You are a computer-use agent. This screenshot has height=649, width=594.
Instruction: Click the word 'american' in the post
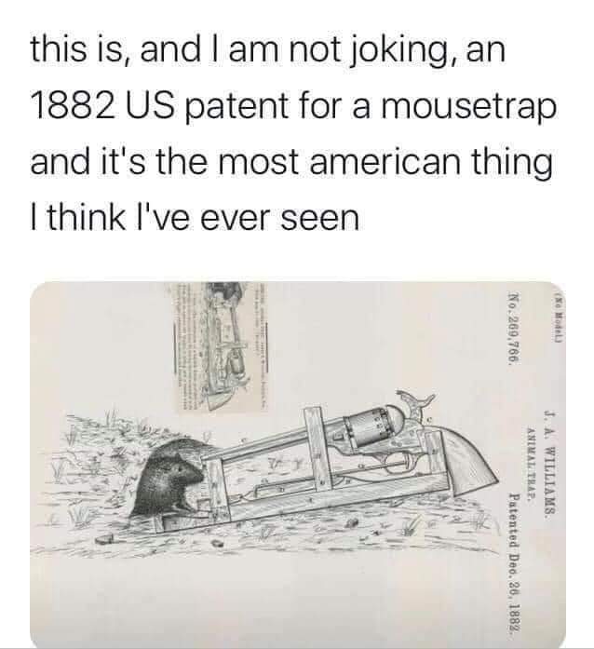click(x=385, y=160)
